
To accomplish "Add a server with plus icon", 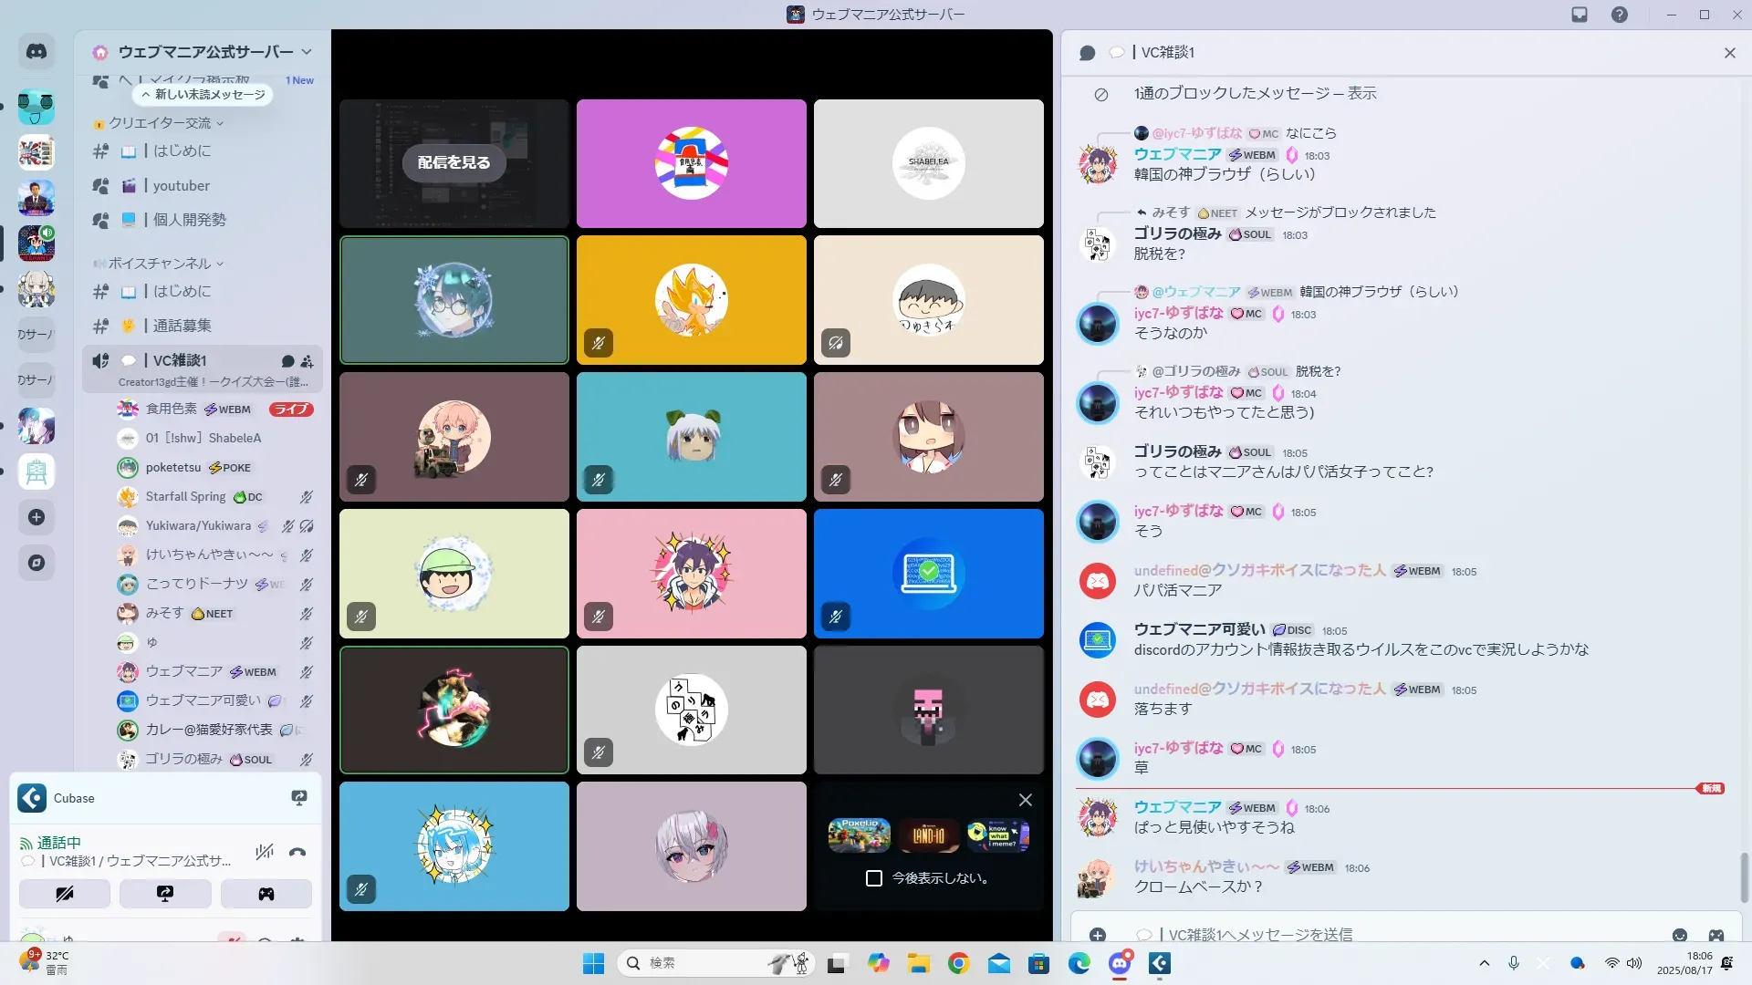I will 36,517.
